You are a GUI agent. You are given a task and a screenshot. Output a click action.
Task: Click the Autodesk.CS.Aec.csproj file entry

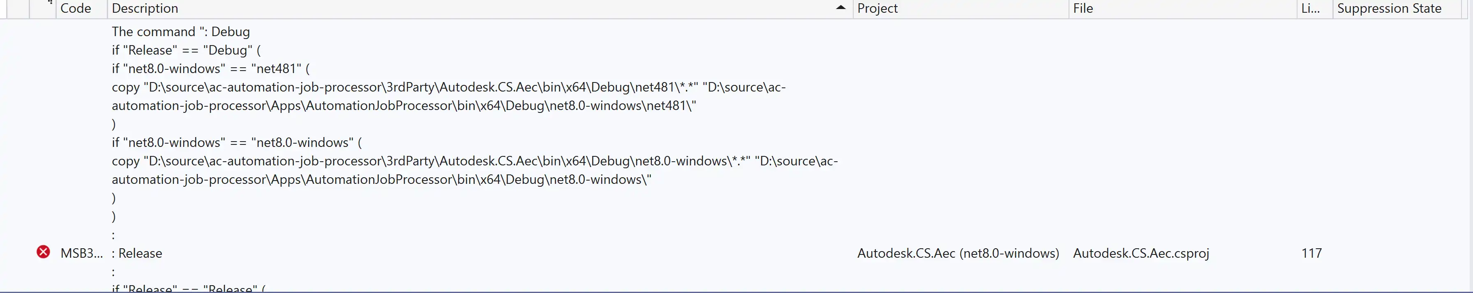point(1141,253)
